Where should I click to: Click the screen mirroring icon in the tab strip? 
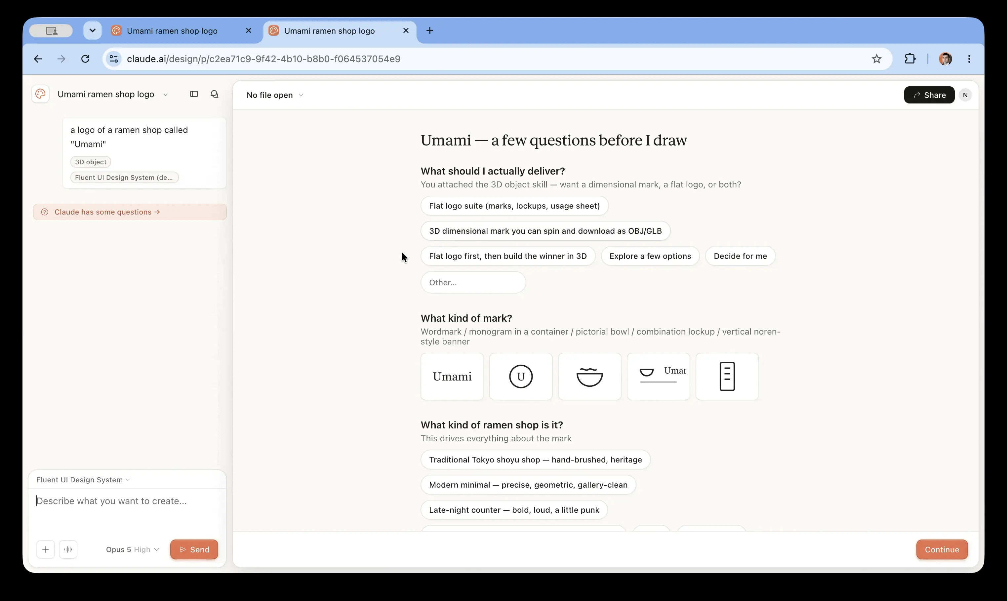52,31
